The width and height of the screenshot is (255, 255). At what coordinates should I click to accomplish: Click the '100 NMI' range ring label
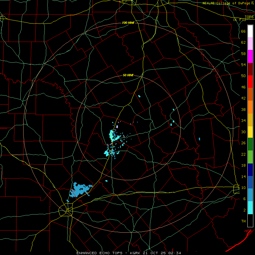point(128,23)
